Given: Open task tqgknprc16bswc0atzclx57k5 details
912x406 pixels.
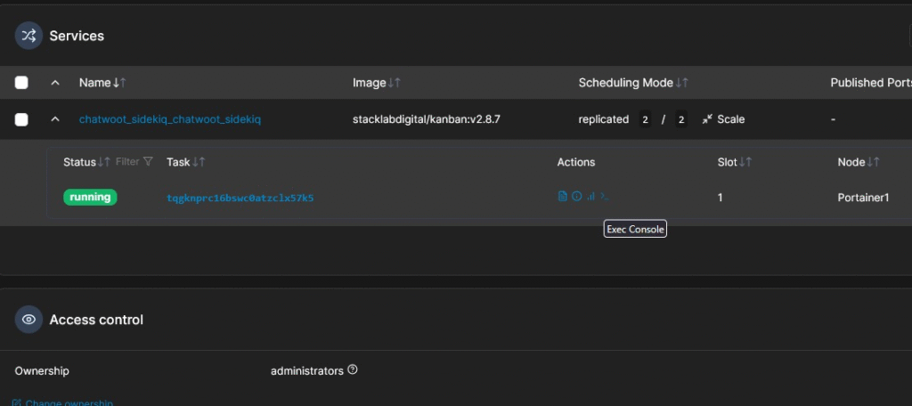Looking at the screenshot, I should point(240,198).
